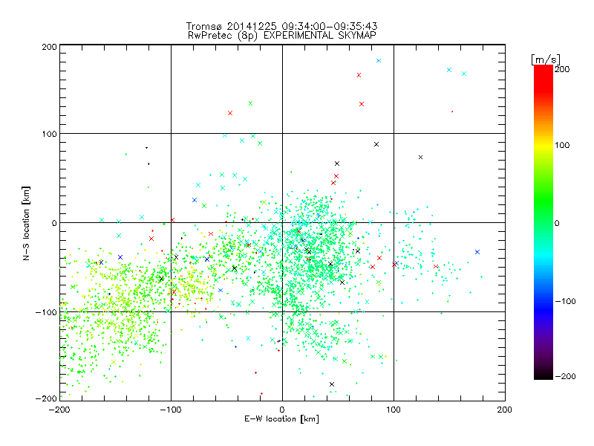The image size is (594, 446).
Task: Click the Y-axis tick label "-200"
Action: (46, 398)
